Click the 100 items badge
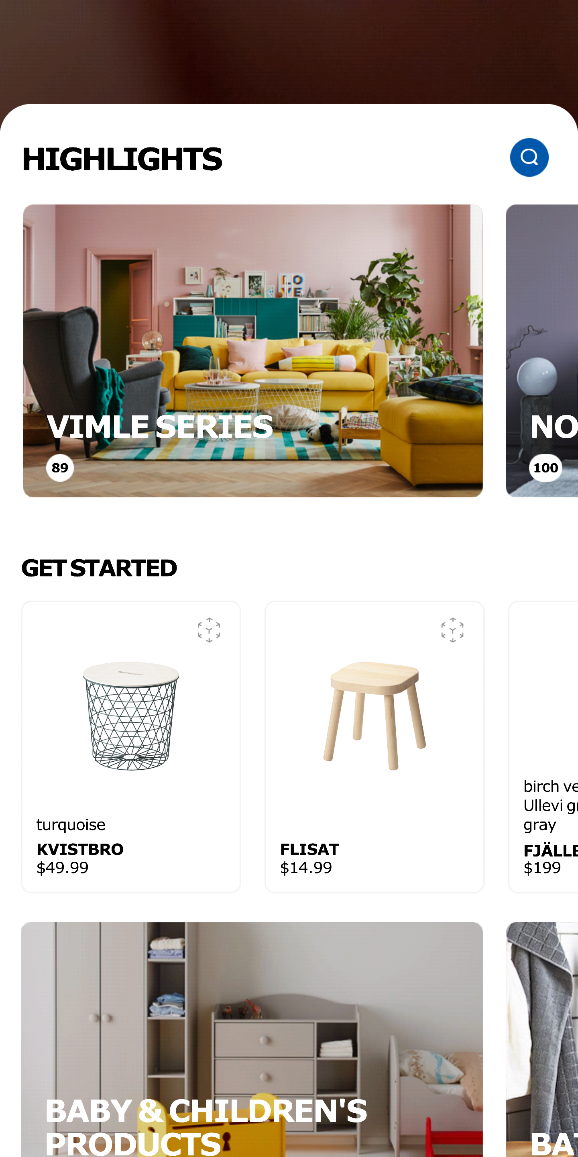578x1157 pixels. [546, 468]
